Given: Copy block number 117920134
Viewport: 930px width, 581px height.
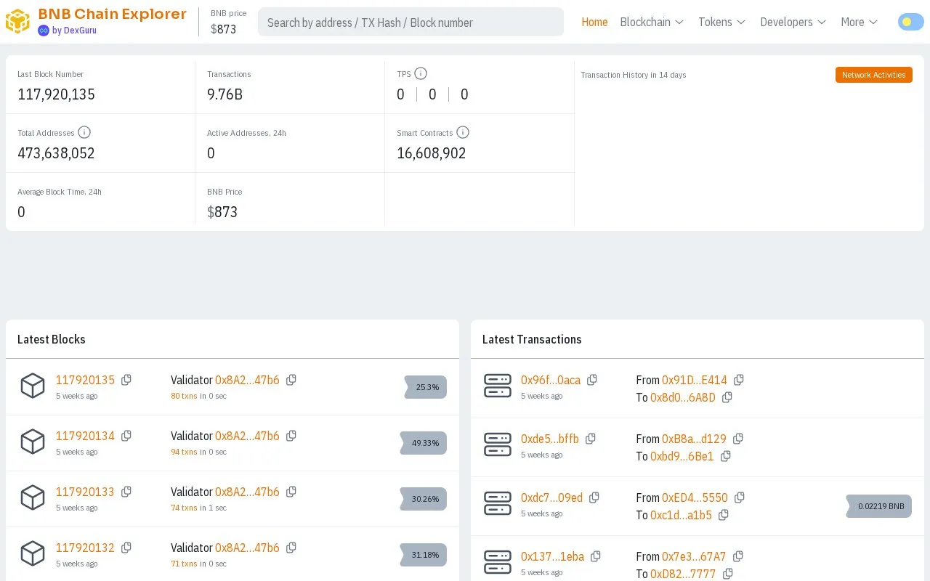Looking at the screenshot, I should coord(126,436).
